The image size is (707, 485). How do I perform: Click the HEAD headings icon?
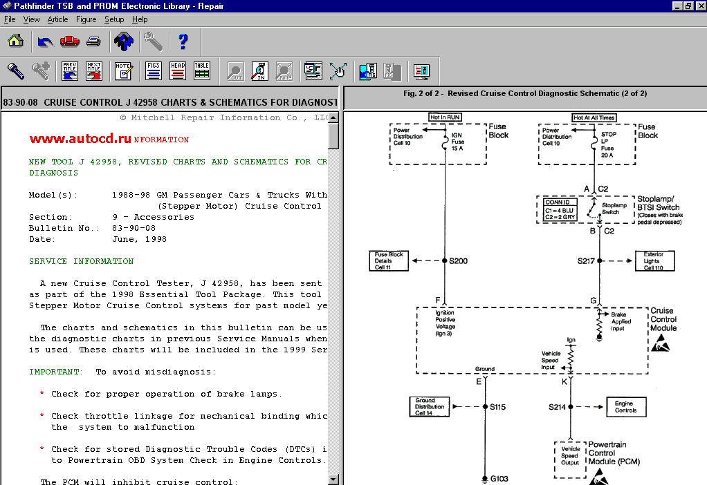click(178, 70)
